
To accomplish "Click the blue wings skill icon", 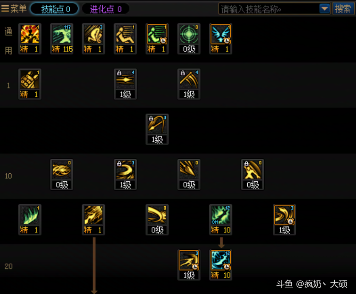I will point(220,39).
